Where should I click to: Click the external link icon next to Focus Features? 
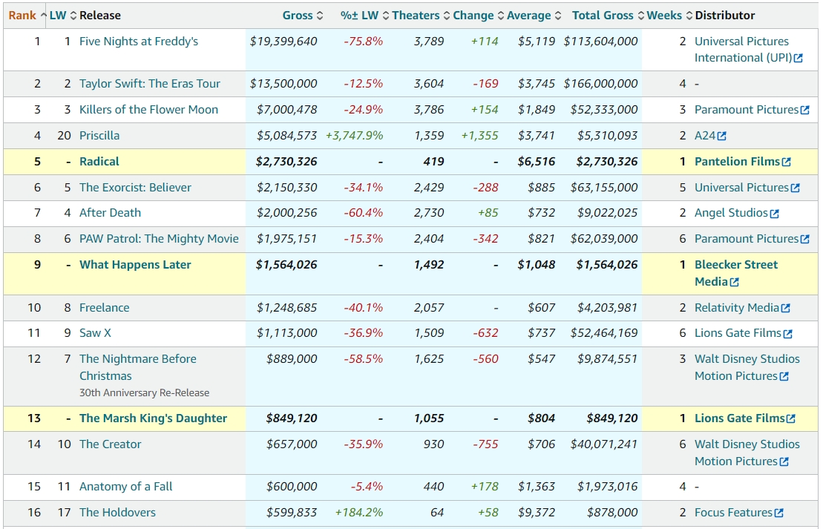coord(779,513)
